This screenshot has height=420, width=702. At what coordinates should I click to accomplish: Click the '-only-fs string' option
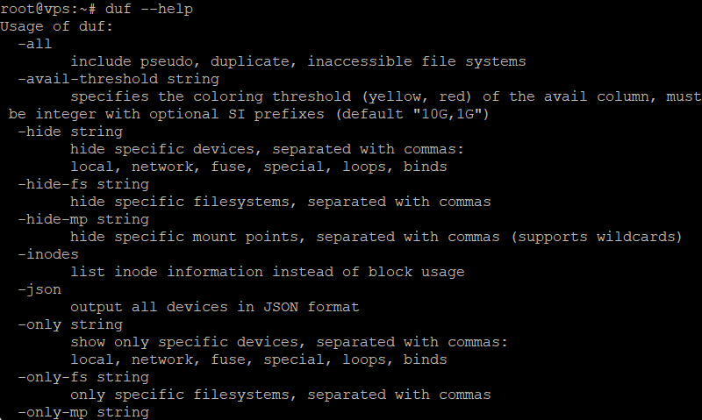click(83, 377)
